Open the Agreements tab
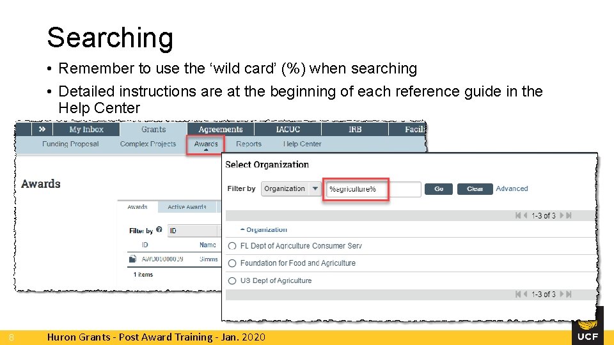614x345 pixels. 221,129
